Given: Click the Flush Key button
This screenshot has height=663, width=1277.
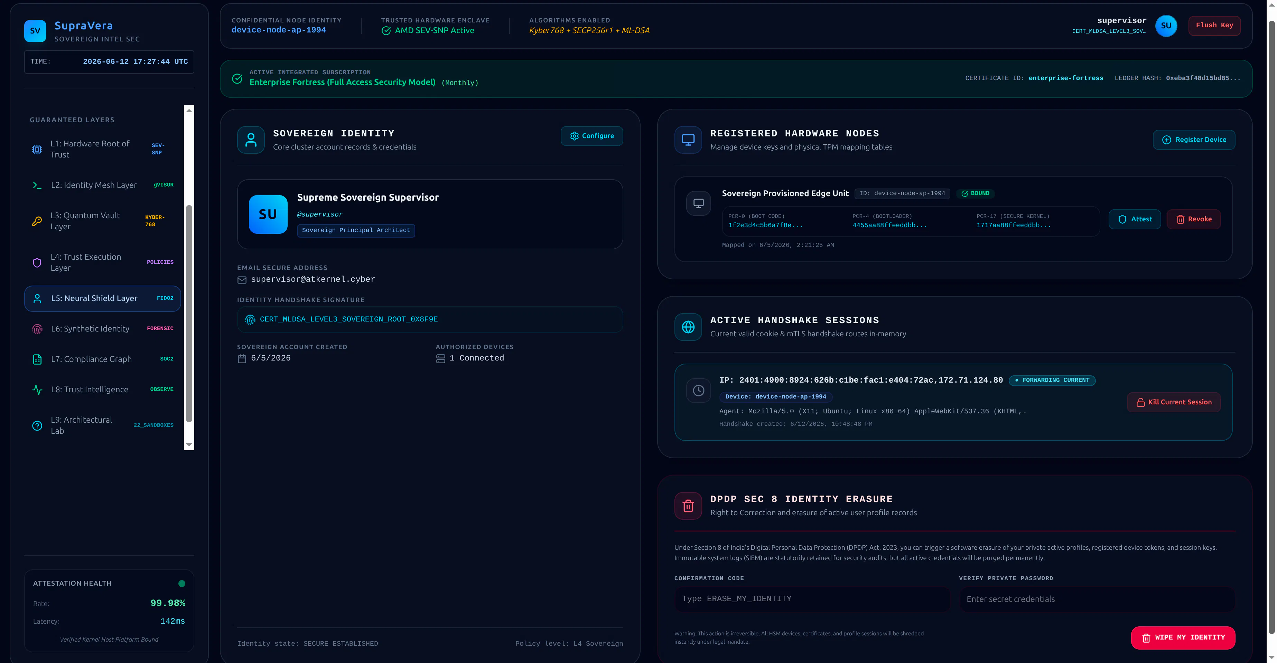Looking at the screenshot, I should (1214, 25).
